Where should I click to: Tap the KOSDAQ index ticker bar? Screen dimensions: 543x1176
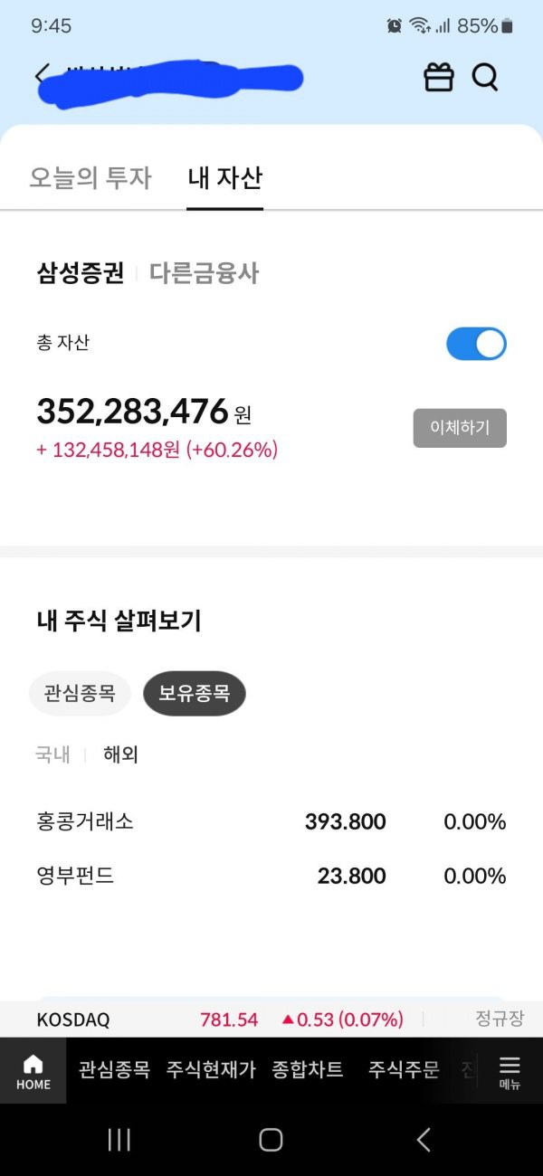point(271,1020)
